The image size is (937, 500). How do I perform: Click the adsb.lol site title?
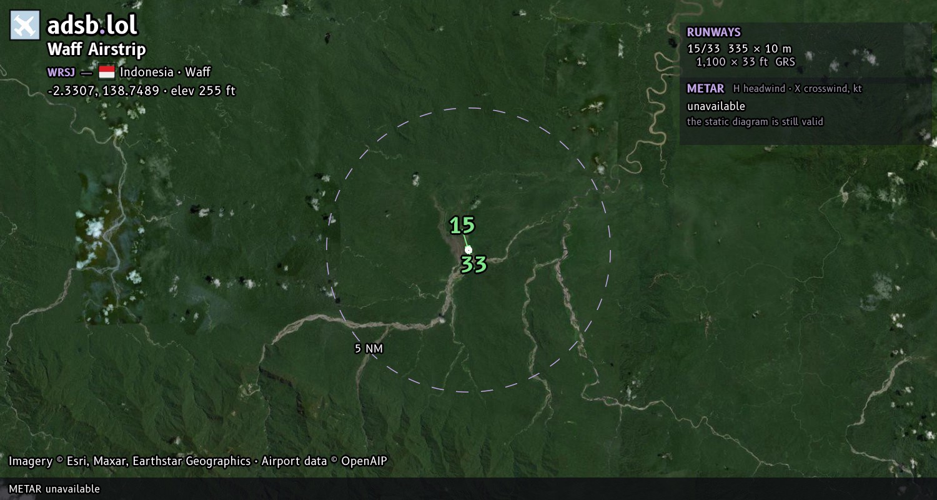coord(92,26)
